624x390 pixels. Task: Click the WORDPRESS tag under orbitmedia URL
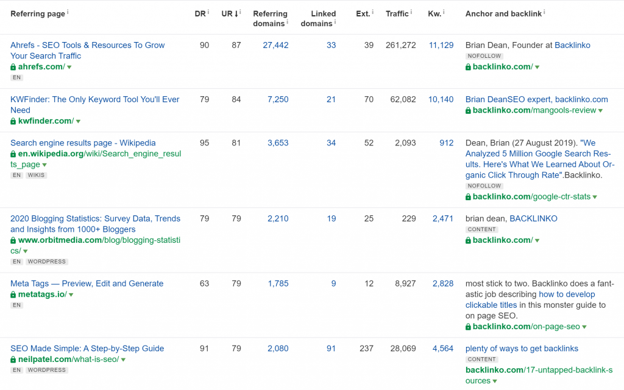tap(47, 262)
